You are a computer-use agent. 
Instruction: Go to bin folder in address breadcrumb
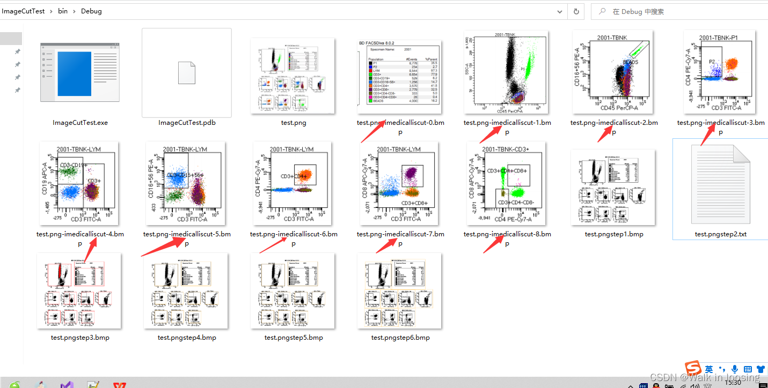coord(63,11)
